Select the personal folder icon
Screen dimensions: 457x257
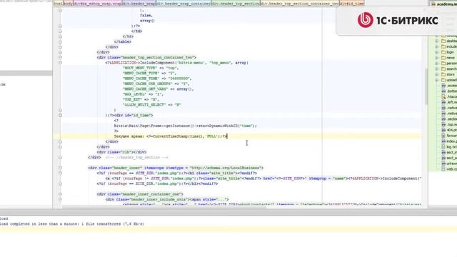pos(443,64)
